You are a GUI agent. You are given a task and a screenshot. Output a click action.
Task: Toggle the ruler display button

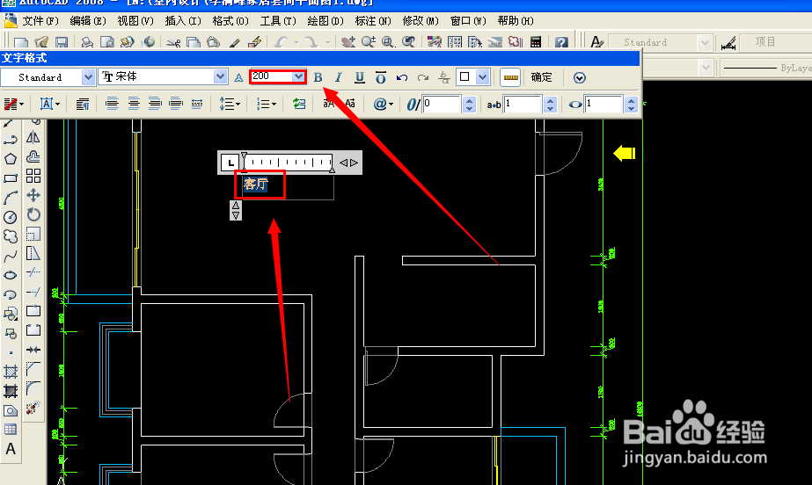(510, 77)
